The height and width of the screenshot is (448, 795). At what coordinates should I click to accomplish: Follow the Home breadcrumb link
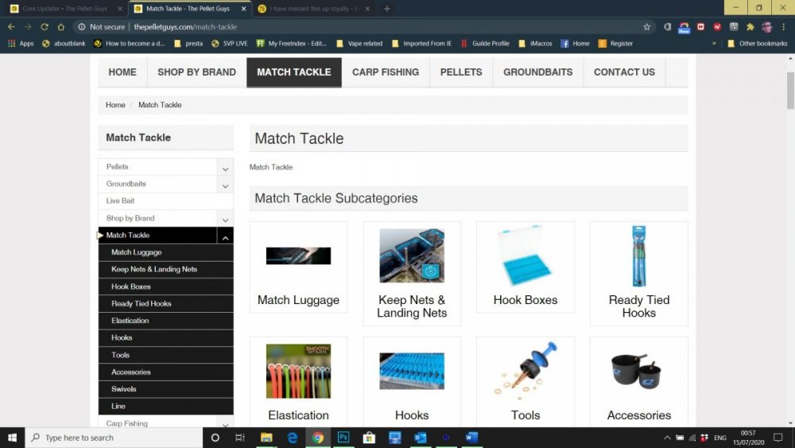coord(115,104)
